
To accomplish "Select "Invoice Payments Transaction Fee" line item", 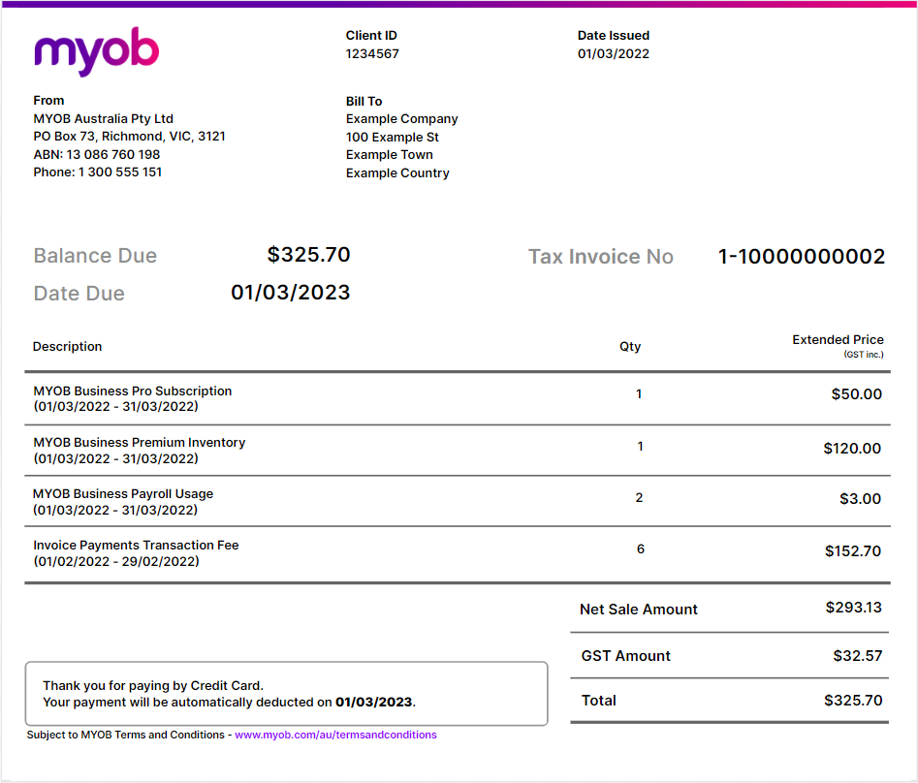I will click(136, 546).
